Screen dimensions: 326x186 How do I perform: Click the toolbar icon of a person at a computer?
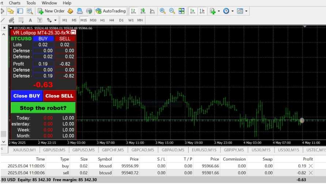[x=79, y=11]
